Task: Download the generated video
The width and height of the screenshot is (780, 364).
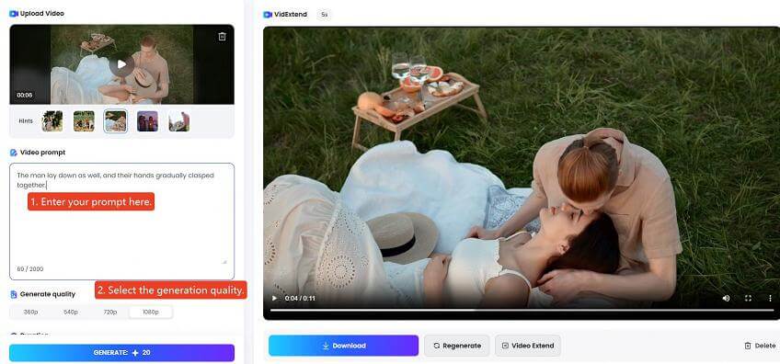Action: point(343,346)
